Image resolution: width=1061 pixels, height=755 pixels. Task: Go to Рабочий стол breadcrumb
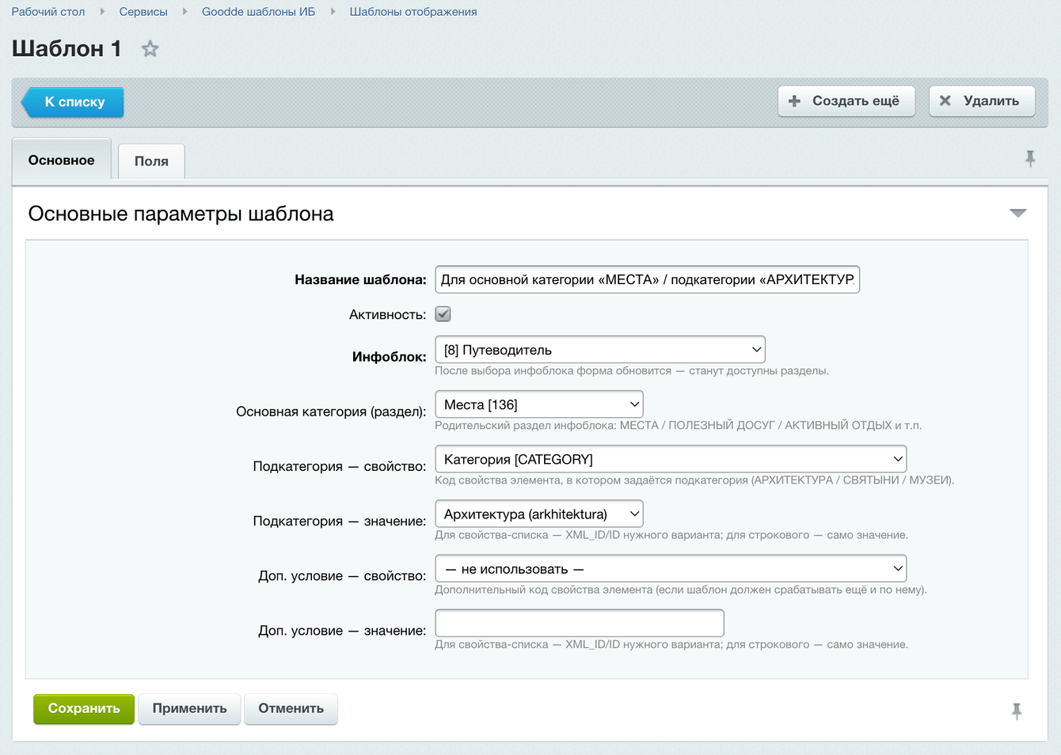point(48,12)
